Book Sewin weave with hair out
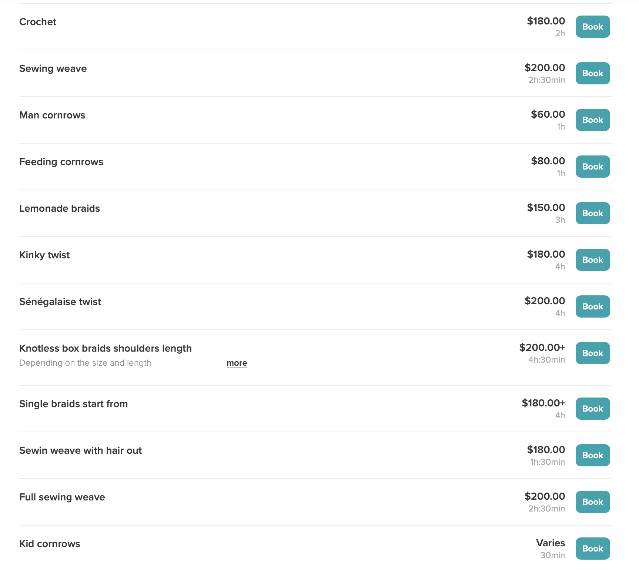 [593, 455]
